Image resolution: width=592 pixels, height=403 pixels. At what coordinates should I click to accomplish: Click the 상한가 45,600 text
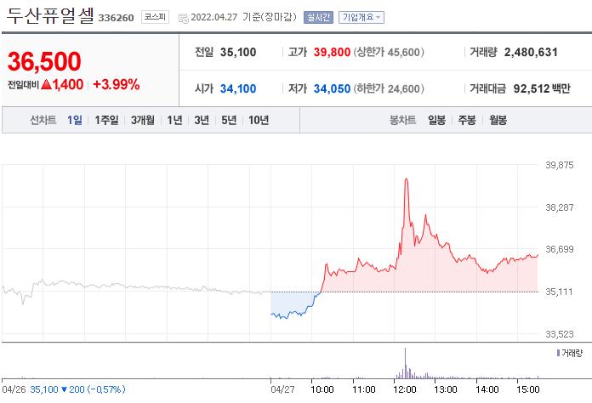click(x=389, y=52)
